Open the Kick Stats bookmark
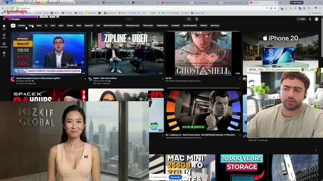 132,13
